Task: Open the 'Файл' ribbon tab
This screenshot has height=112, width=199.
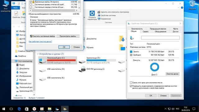Action: 15,8
